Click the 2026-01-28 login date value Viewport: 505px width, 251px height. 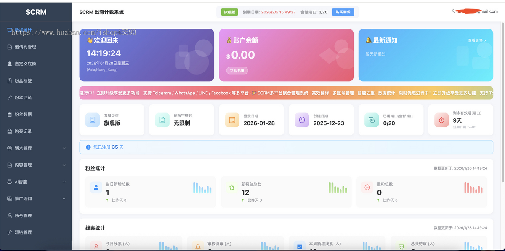259,123
